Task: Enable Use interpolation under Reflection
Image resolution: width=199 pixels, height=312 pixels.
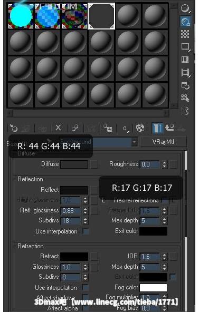Action: pos(86,231)
